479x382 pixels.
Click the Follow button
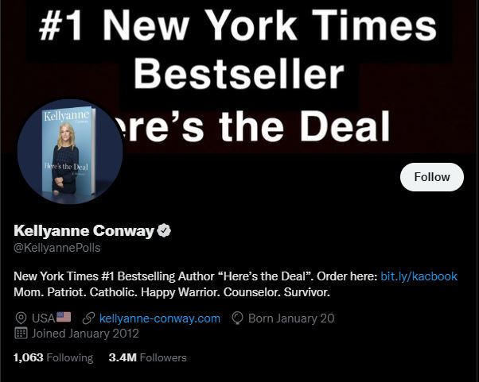[431, 177]
